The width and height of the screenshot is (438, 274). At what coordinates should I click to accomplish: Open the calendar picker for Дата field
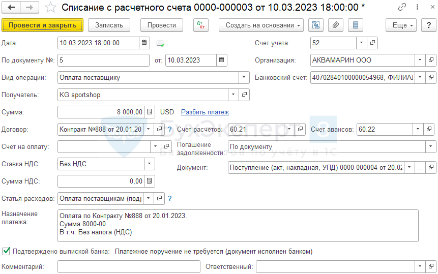pos(144,43)
